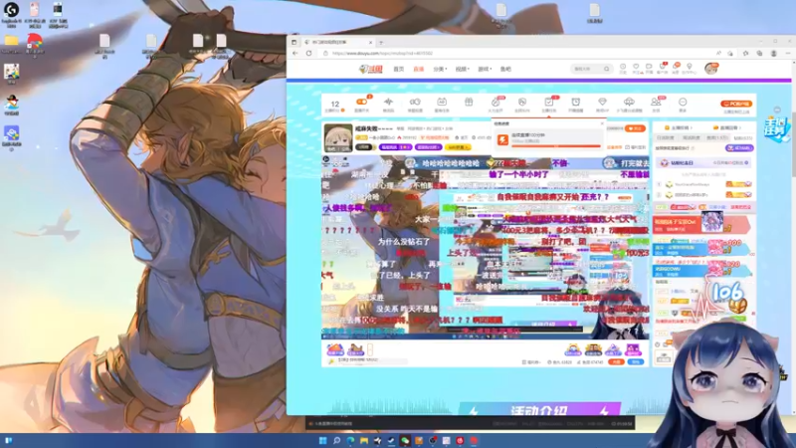Open the history clock icon in header

tap(623, 69)
